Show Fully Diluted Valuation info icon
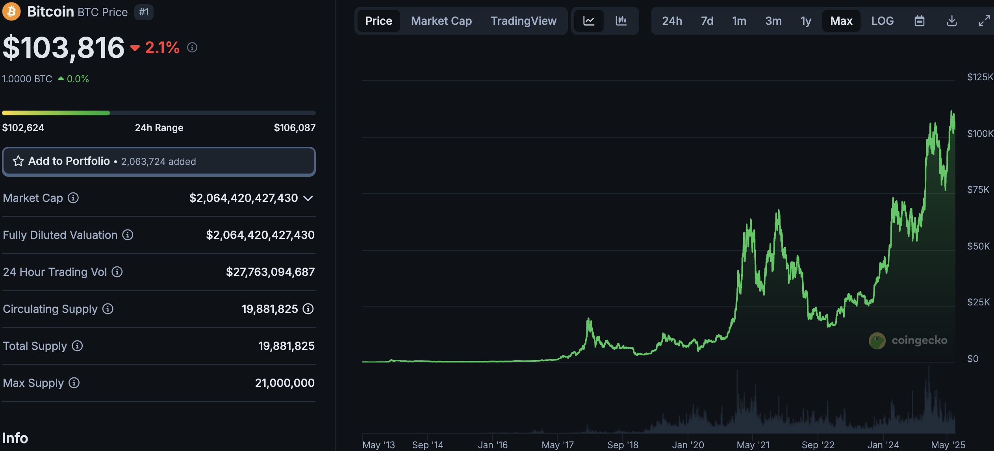 click(128, 235)
